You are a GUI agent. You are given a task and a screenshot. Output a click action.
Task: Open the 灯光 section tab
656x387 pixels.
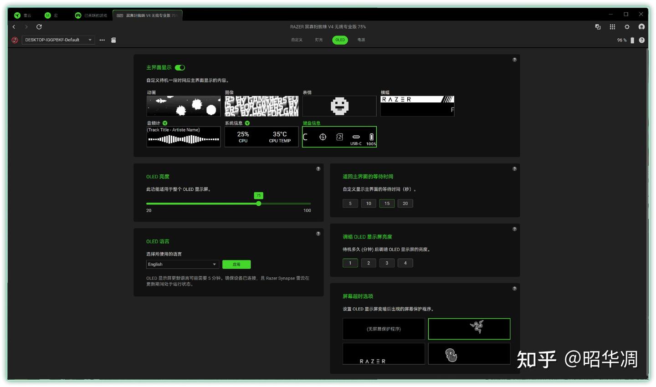(319, 40)
